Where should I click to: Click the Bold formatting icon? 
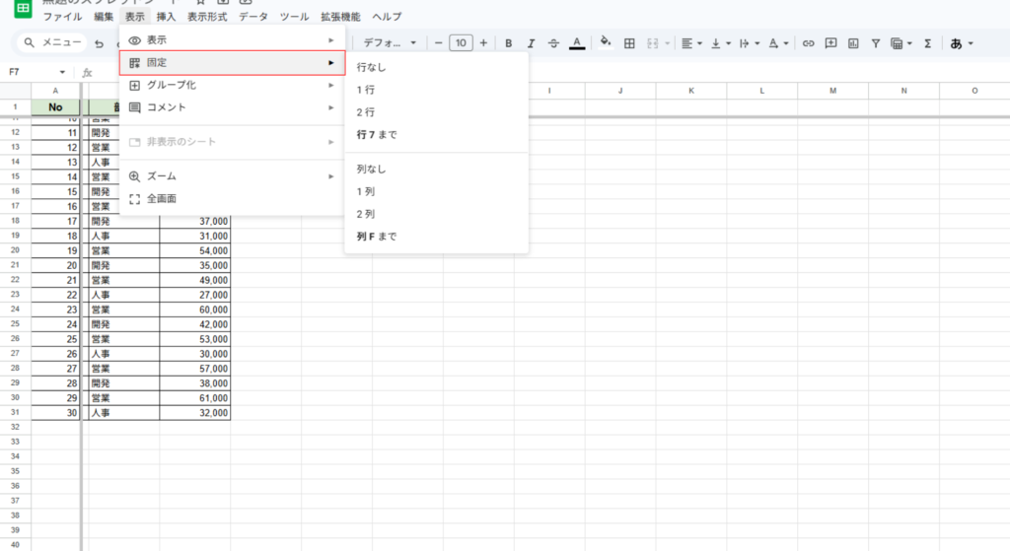click(509, 43)
